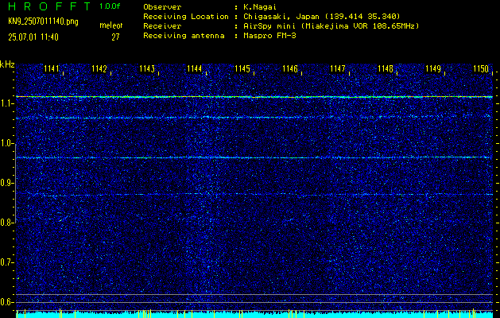Select the Chigasaki, Japan location text
This screenshot has height=318, width=500.
click(x=322, y=17)
